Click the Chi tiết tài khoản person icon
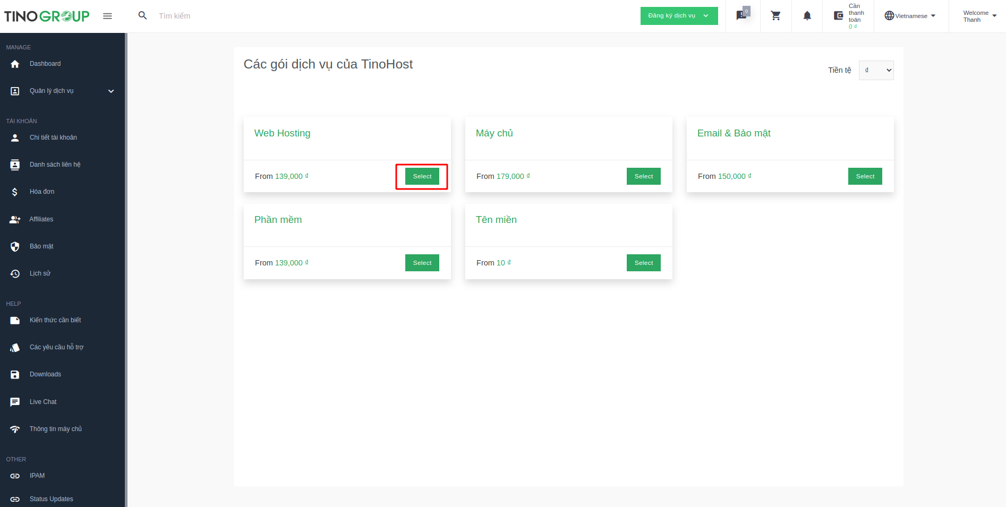This screenshot has width=1006, height=507. 15,138
